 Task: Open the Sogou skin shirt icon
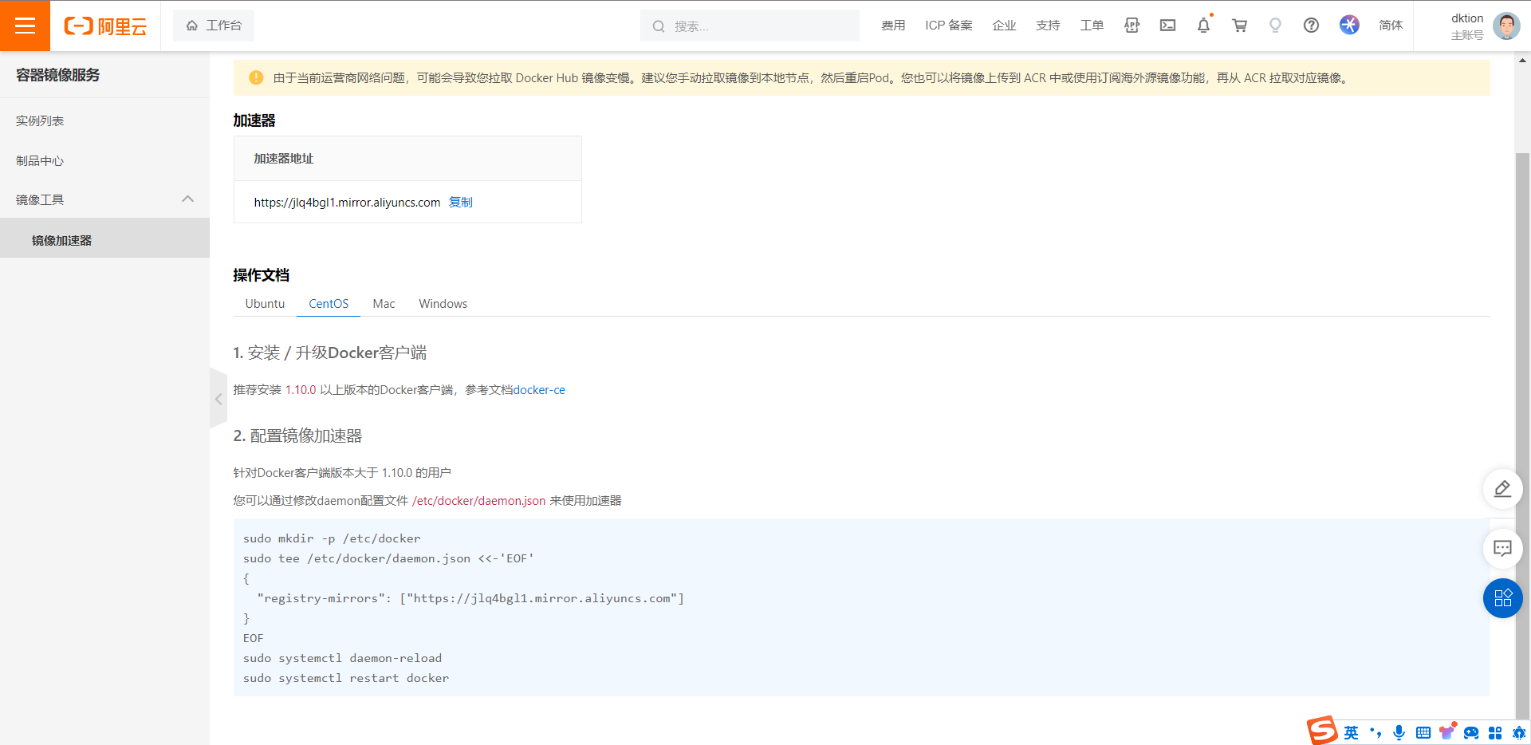[x=1447, y=731]
